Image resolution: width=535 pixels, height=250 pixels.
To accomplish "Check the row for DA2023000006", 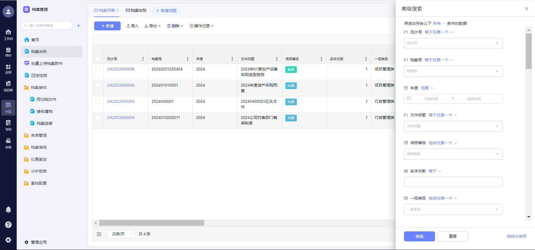I will click(98, 69).
